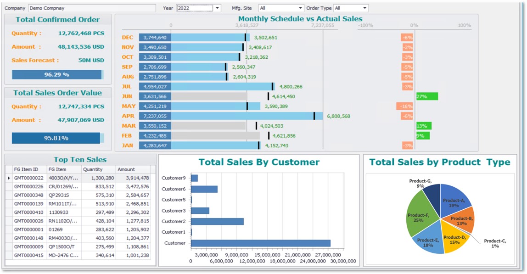Click the APR schedule value 7,237,055
Screen dimensions: 527x274
click(155, 116)
